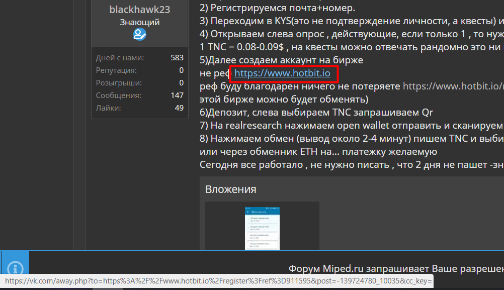The image size is (504, 290).
Task: Open the attached phone screenshot thumbnail
Action: tap(262, 228)
